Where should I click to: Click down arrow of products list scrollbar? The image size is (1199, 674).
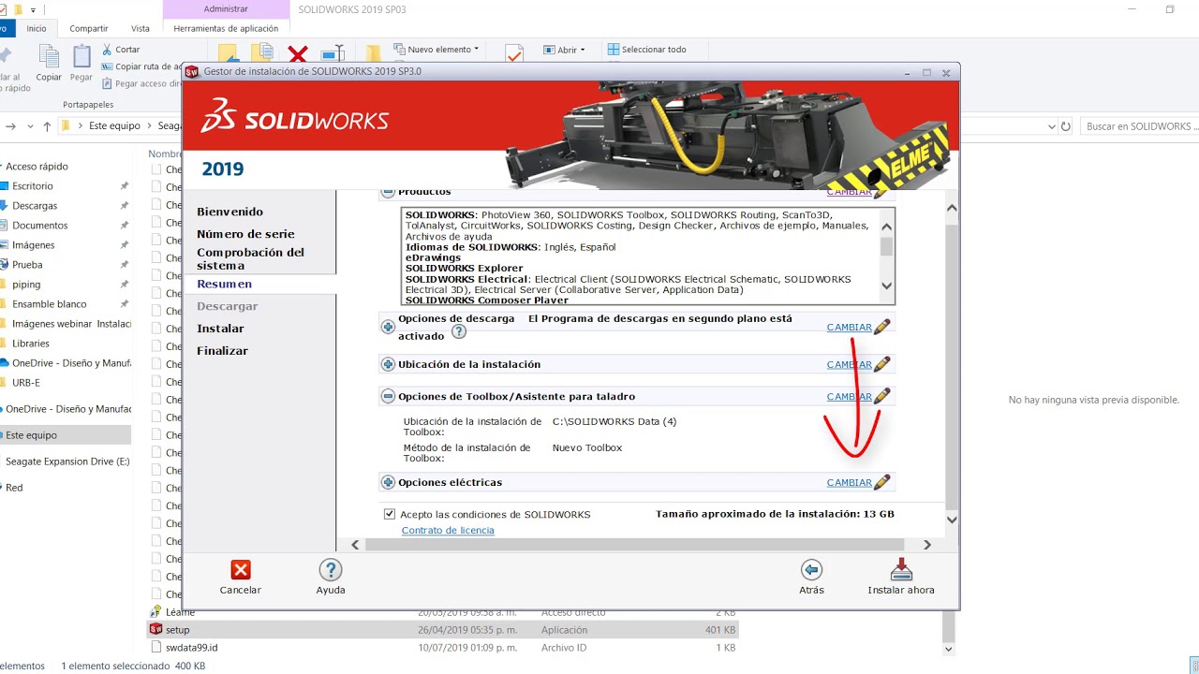click(887, 286)
